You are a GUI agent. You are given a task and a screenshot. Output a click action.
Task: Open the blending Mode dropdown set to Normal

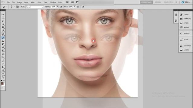(x=34, y=7)
